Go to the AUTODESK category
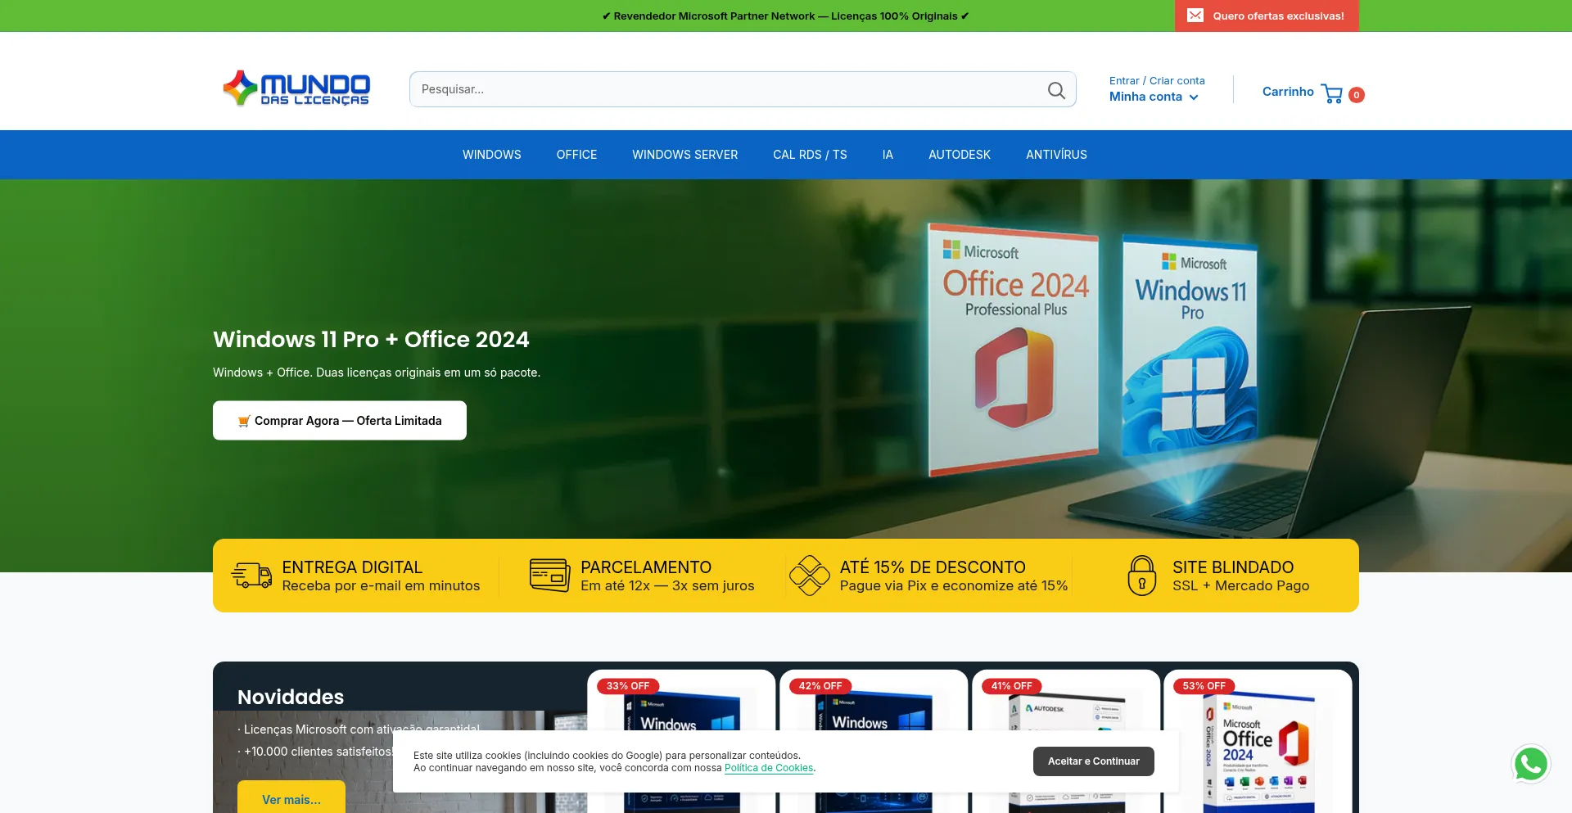1572x813 pixels. coord(960,155)
